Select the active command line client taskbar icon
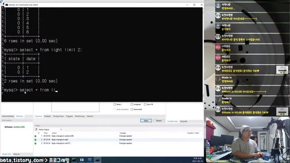Viewport: 290px width, 163px height. (x=97, y=160)
